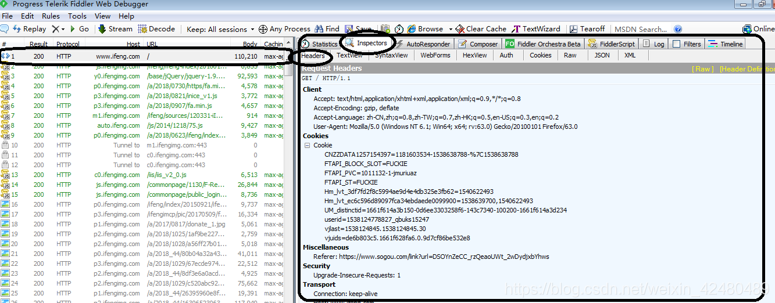
Task: Open the Remove (X) sessions dropdown
Action: tap(58, 29)
